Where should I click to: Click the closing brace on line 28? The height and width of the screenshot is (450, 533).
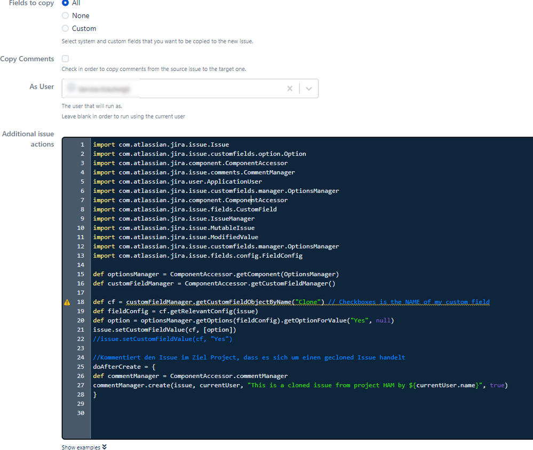coord(95,394)
